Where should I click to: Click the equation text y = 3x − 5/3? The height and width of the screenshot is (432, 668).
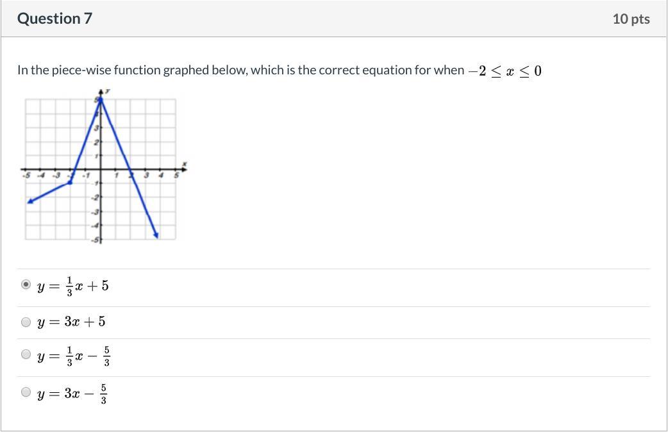[72, 393]
